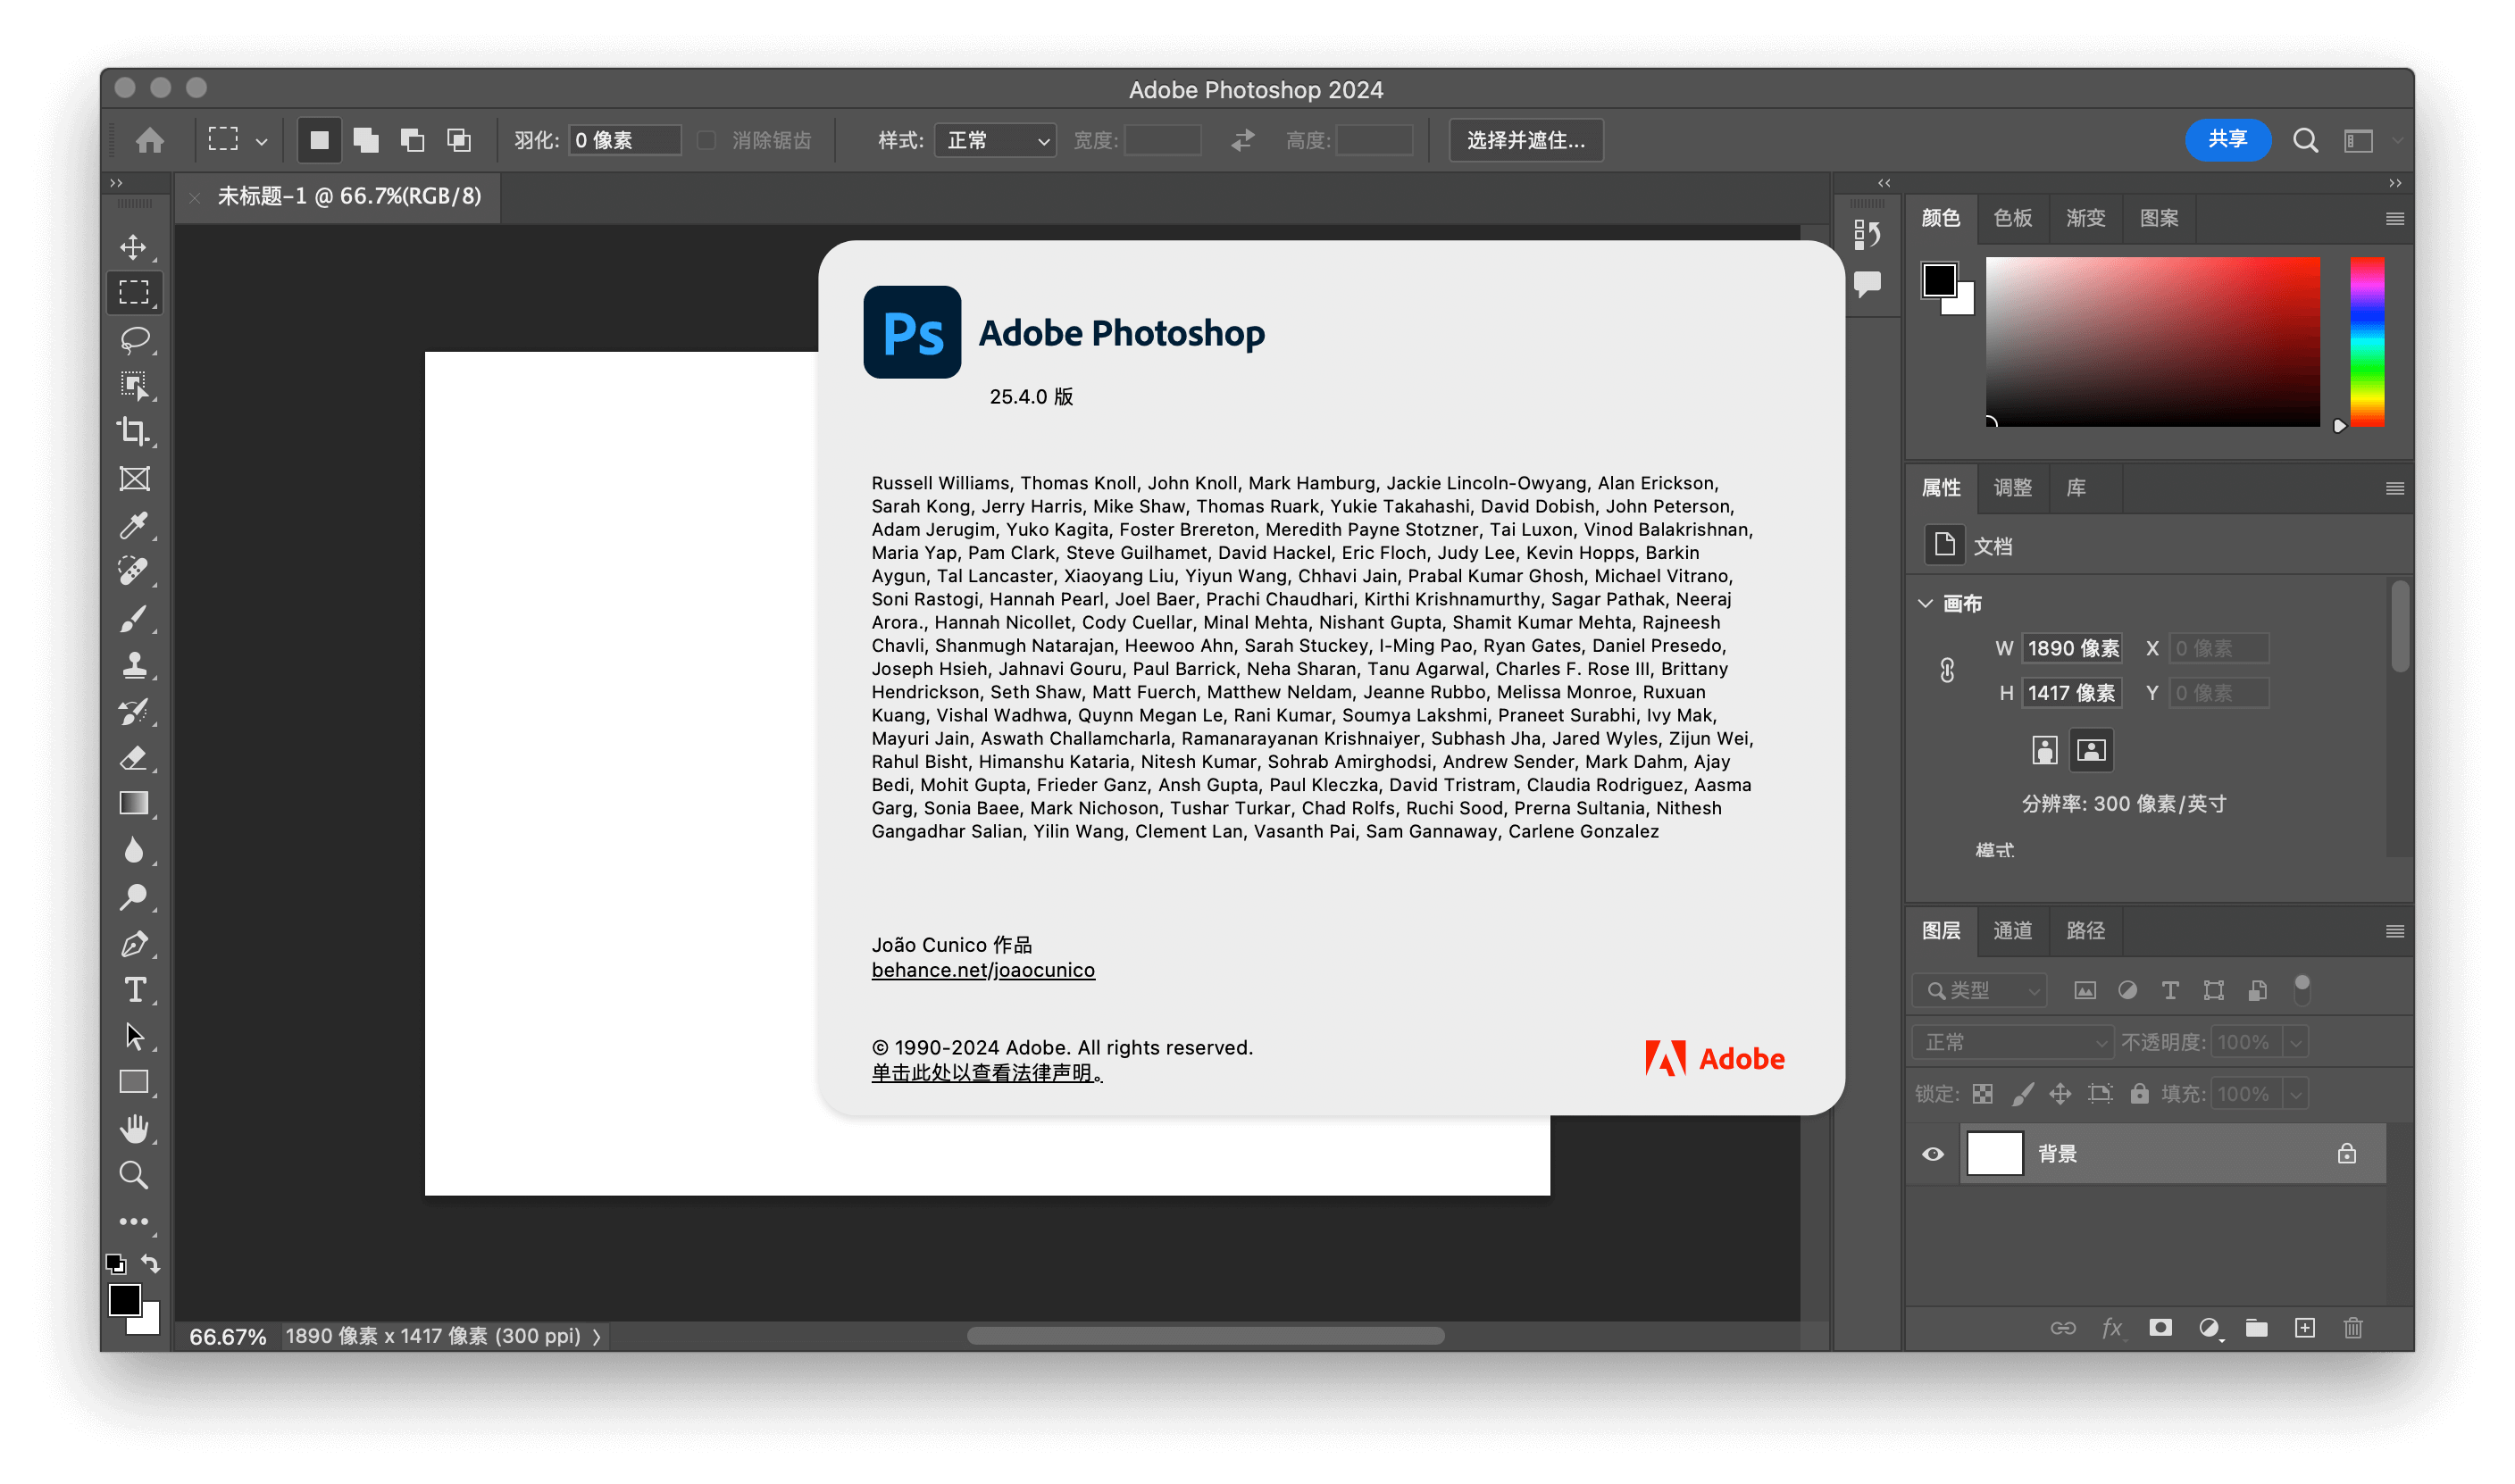Select the Gradient tool
This screenshot has height=1484, width=2515.
[134, 804]
